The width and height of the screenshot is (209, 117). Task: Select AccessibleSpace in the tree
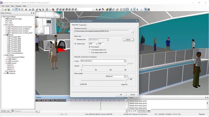(x=17, y=53)
